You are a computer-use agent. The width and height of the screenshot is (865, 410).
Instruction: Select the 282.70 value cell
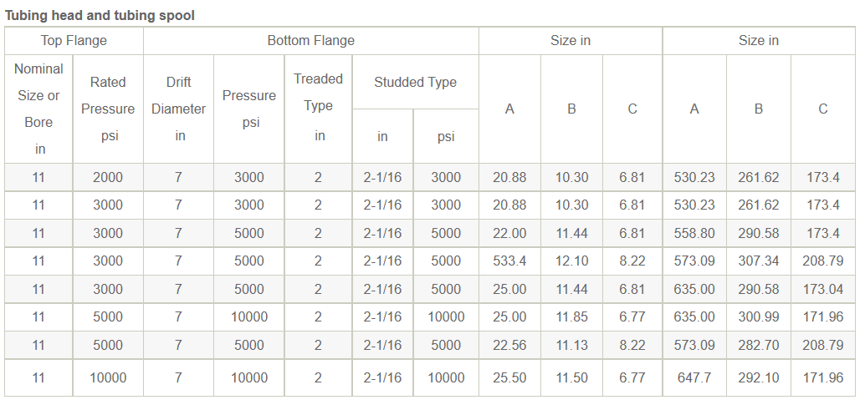759,345
